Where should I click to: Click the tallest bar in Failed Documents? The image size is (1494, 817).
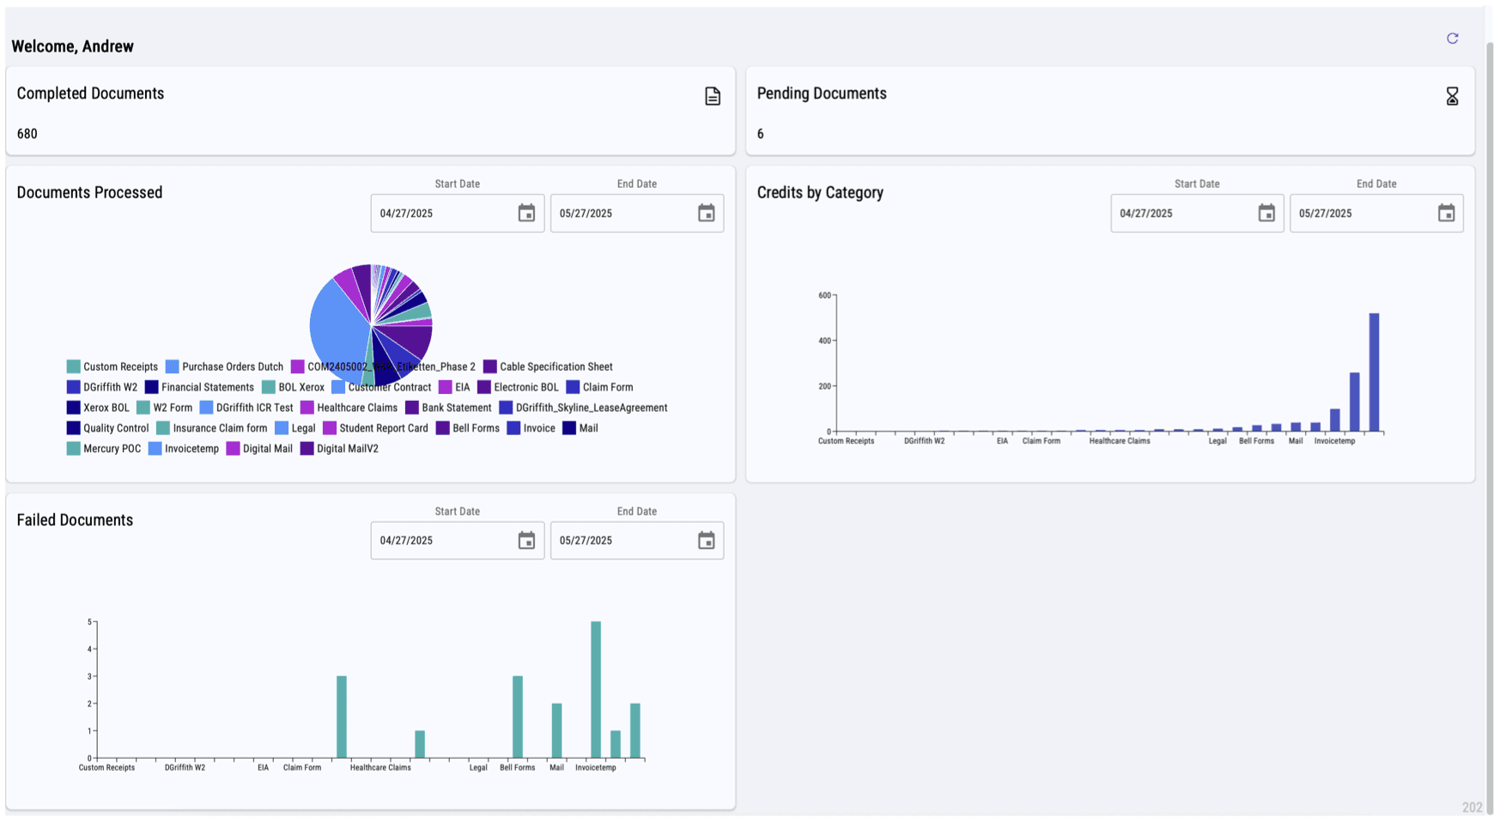tap(596, 690)
